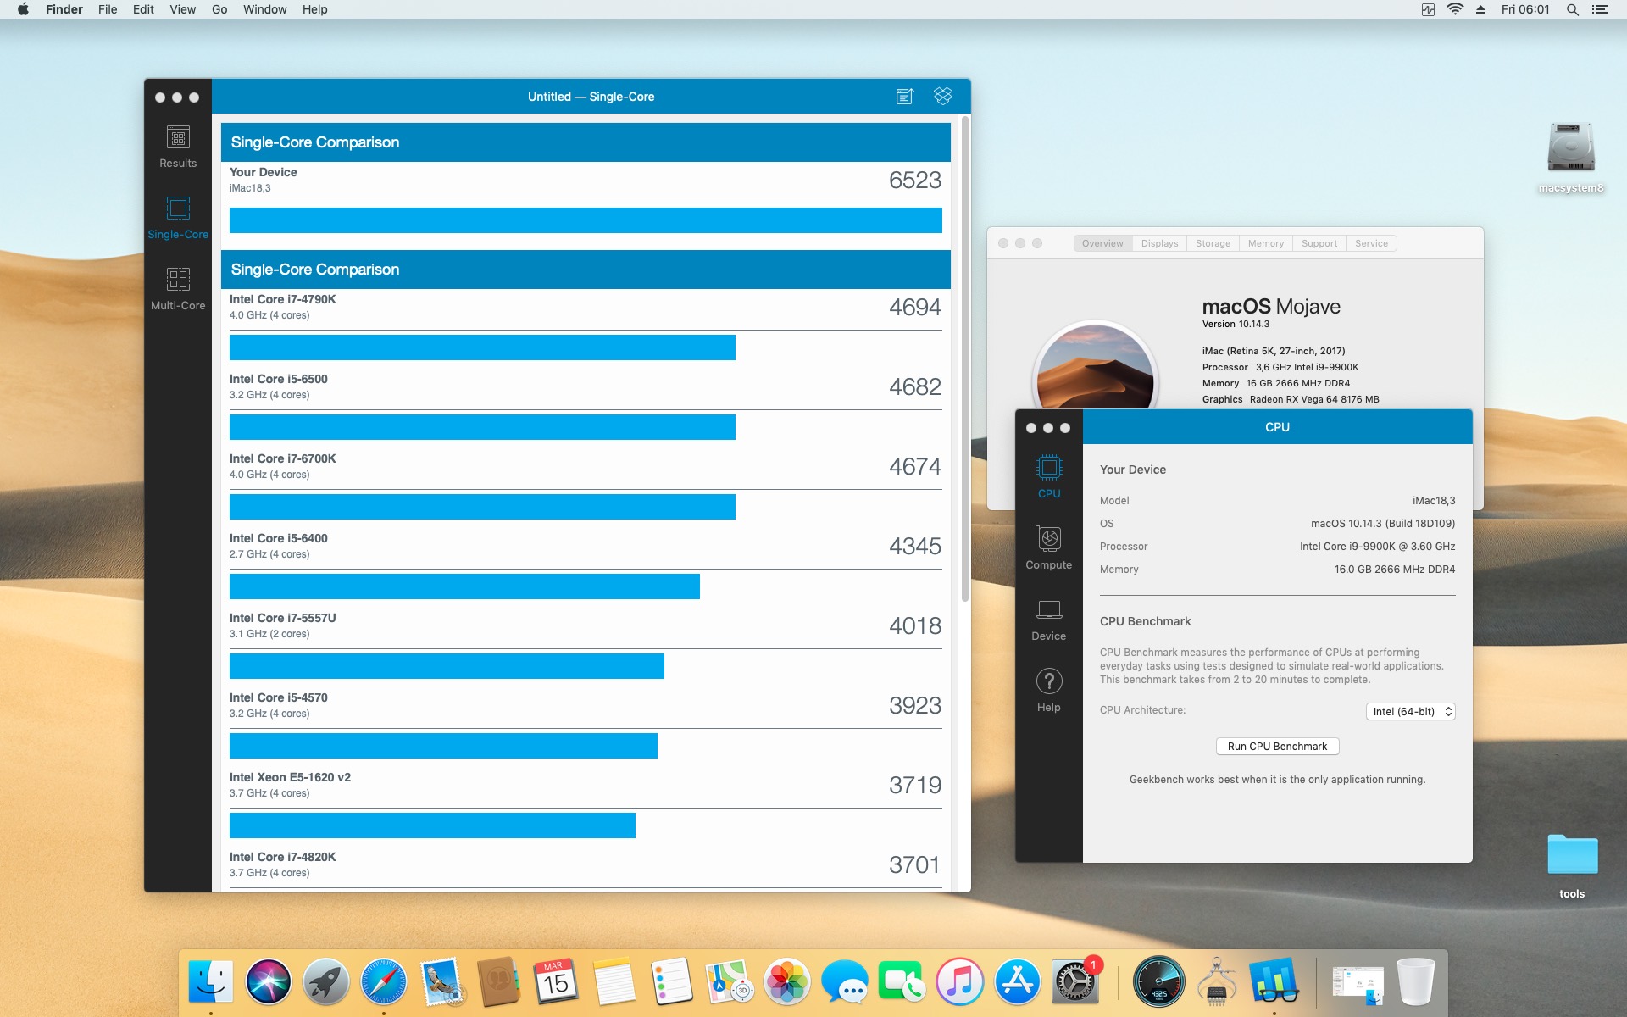Switch to Multi-Core comparison view

178,288
